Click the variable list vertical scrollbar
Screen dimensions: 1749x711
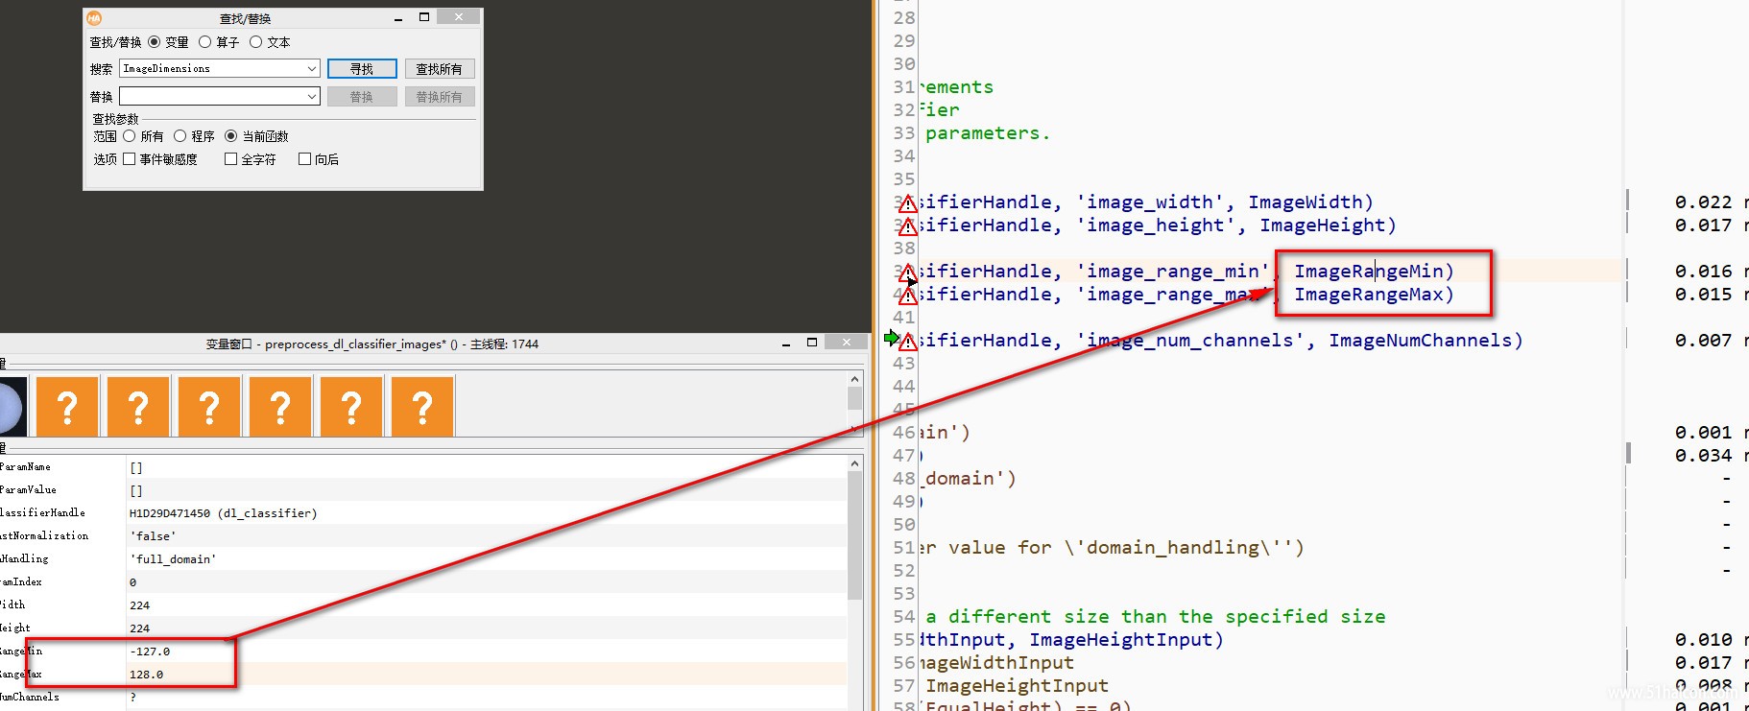(x=854, y=535)
